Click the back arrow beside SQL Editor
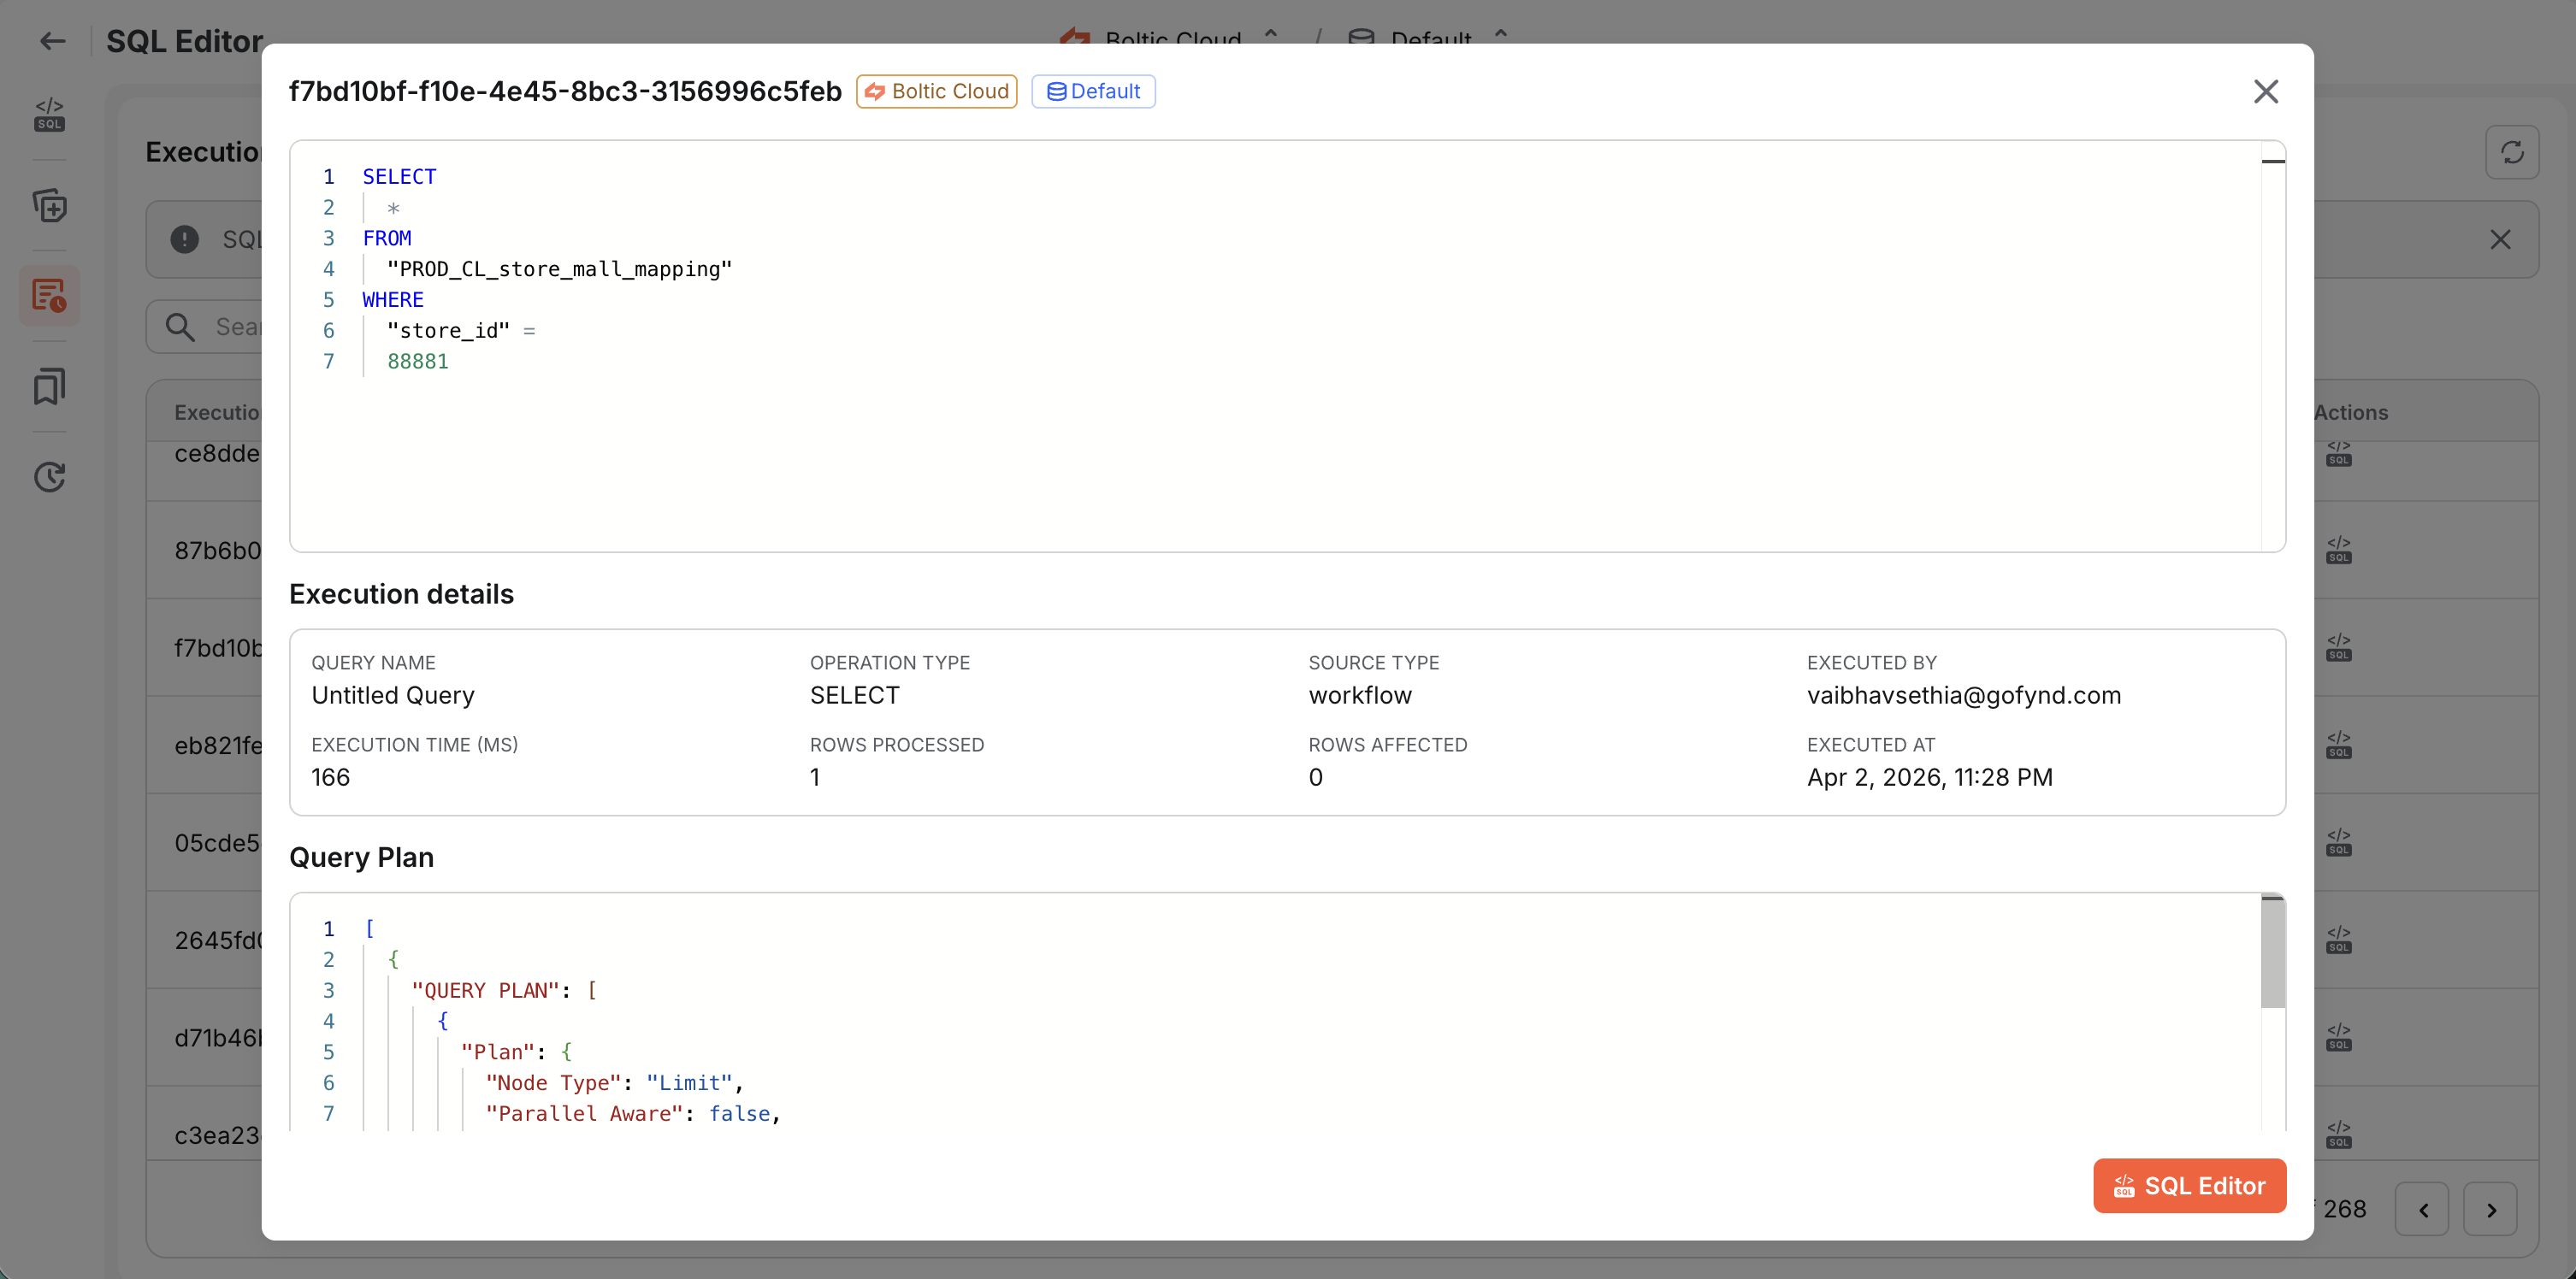 [x=51, y=40]
